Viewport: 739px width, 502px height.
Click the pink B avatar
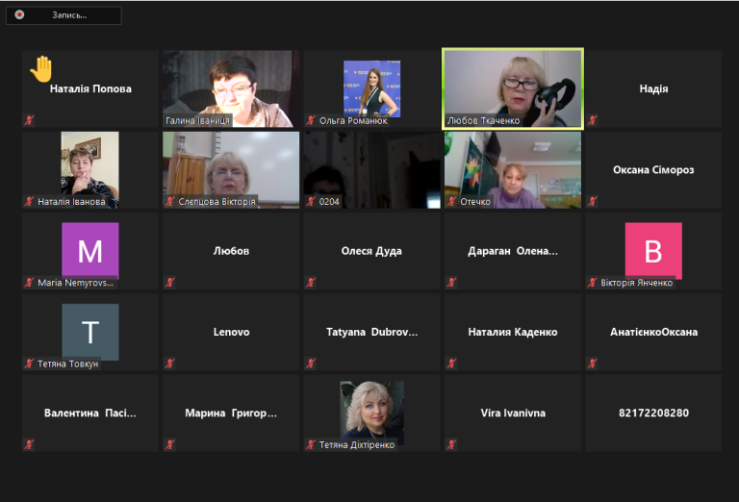tap(653, 251)
